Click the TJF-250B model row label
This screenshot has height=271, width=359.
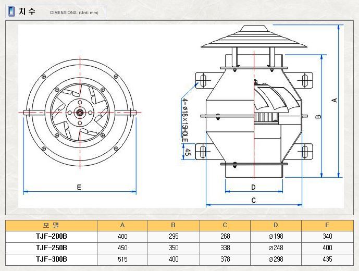(51, 248)
